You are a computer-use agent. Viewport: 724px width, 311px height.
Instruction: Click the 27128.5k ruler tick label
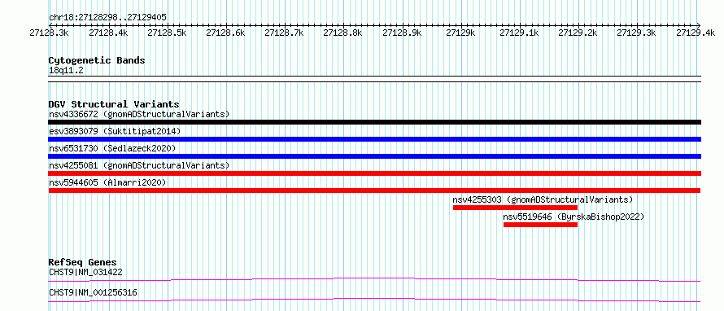pos(167,33)
